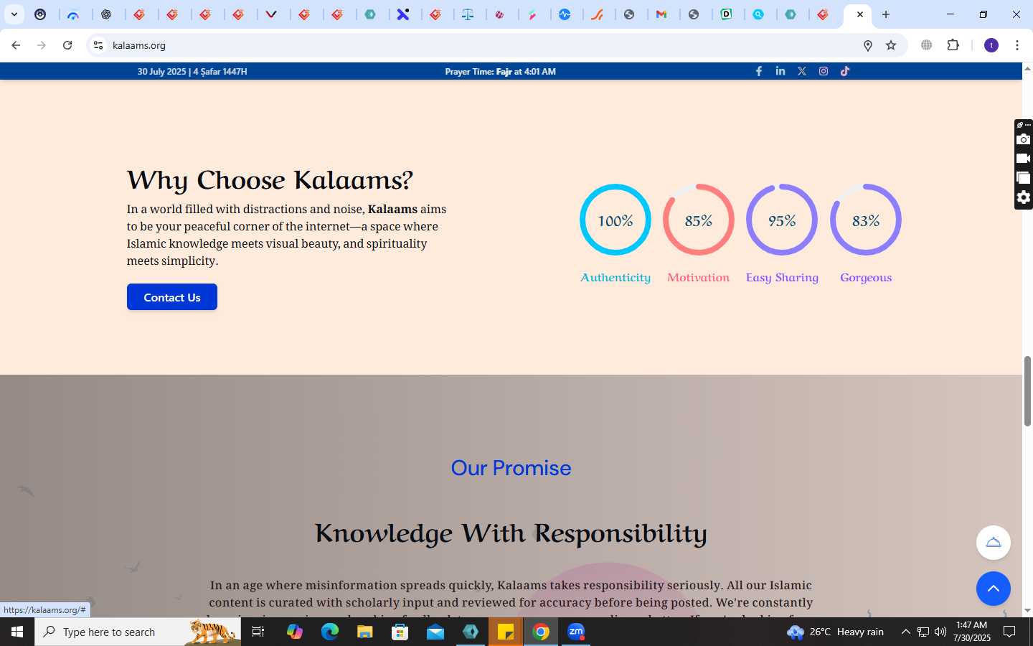Screen dimensions: 1033x646
Task: Open the X (Twitter) icon in the top bar
Action: [802, 71]
